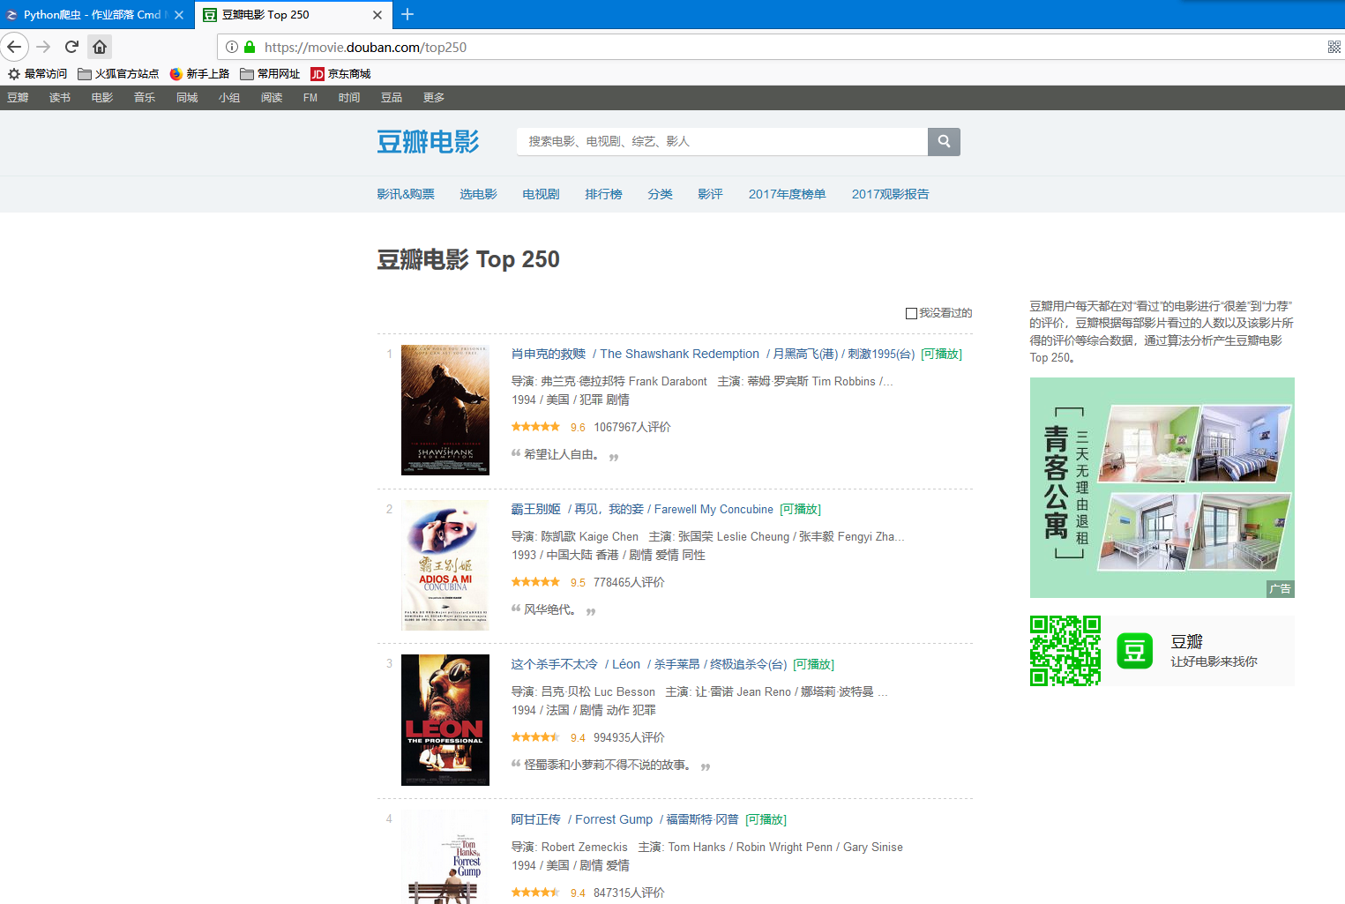
Task: Click 可播放 next to Shawshank Redemption
Action: tap(941, 354)
